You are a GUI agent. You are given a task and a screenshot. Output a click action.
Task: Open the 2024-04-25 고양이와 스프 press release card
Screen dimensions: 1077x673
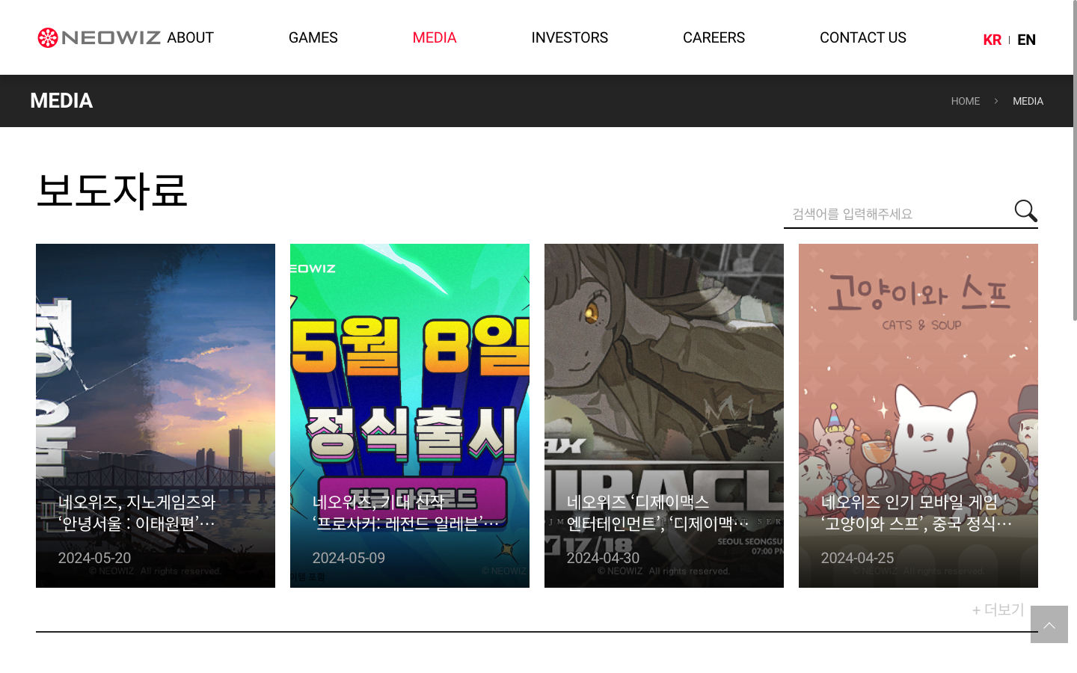pos(918,416)
